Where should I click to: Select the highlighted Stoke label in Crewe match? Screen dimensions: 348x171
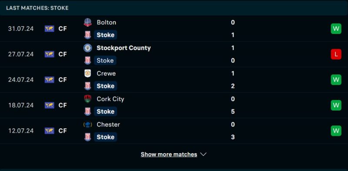coord(105,86)
